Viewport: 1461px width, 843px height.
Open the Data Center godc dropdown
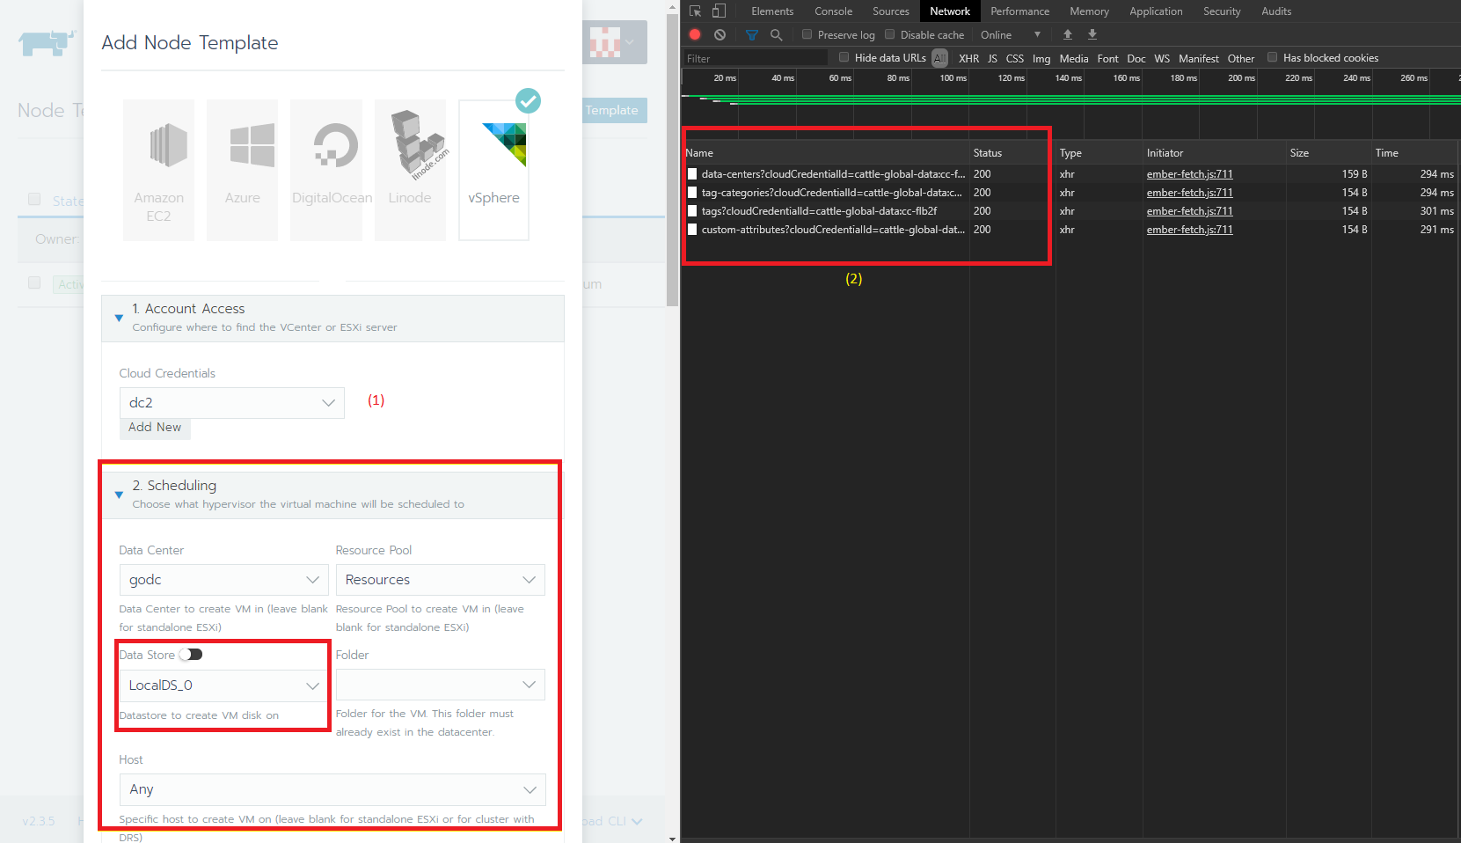[223, 580]
